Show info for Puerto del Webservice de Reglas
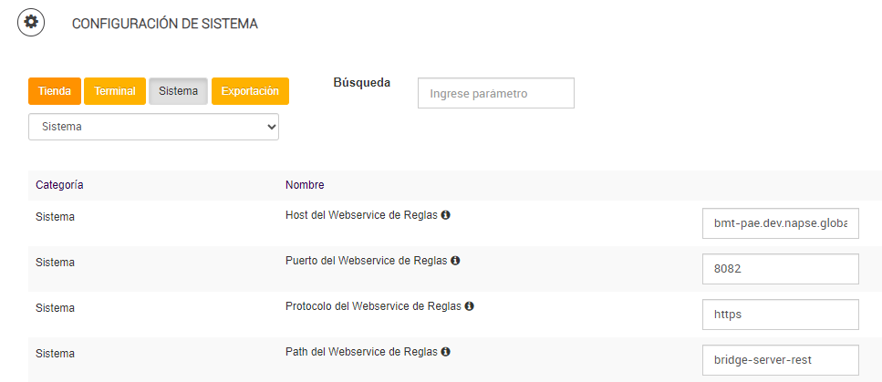 point(455,261)
